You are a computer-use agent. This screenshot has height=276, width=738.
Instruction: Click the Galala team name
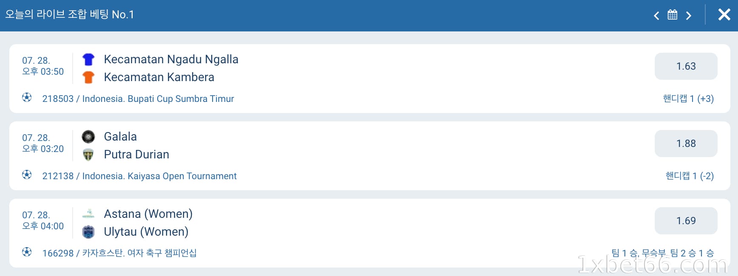pyautogui.click(x=120, y=137)
